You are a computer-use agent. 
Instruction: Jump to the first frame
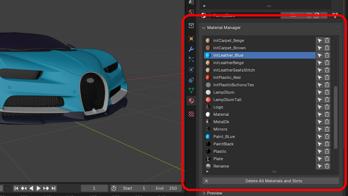(16, 188)
